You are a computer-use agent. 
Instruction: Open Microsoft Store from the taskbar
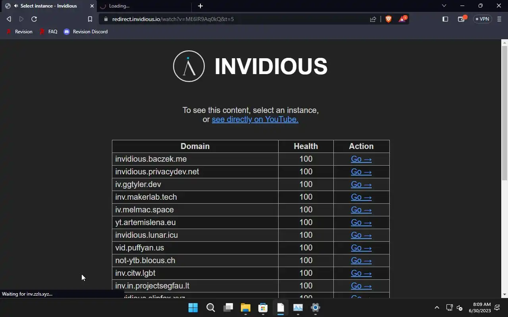(263, 307)
